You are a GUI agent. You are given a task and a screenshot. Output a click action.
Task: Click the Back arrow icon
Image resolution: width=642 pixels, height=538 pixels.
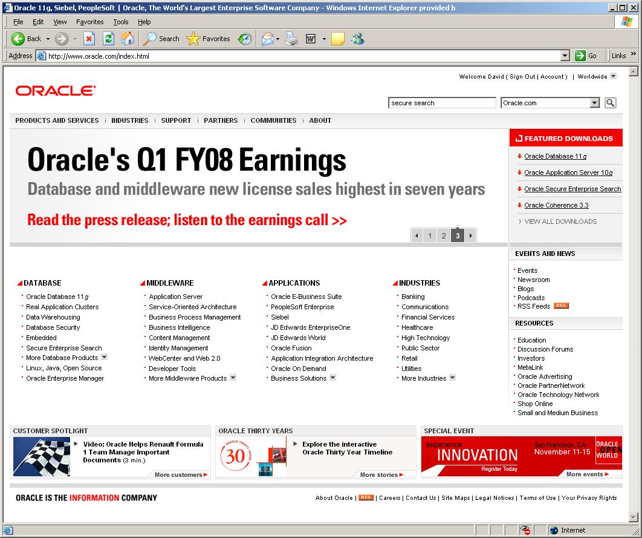click(x=18, y=39)
